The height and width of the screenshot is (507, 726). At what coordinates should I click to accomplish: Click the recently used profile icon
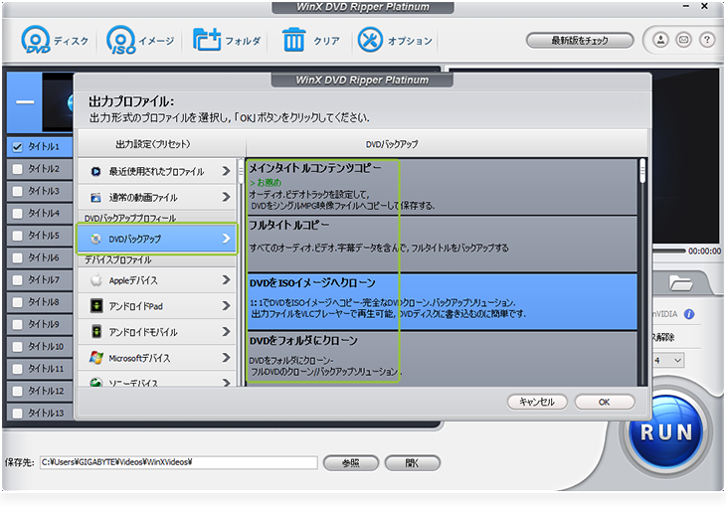(95, 171)
